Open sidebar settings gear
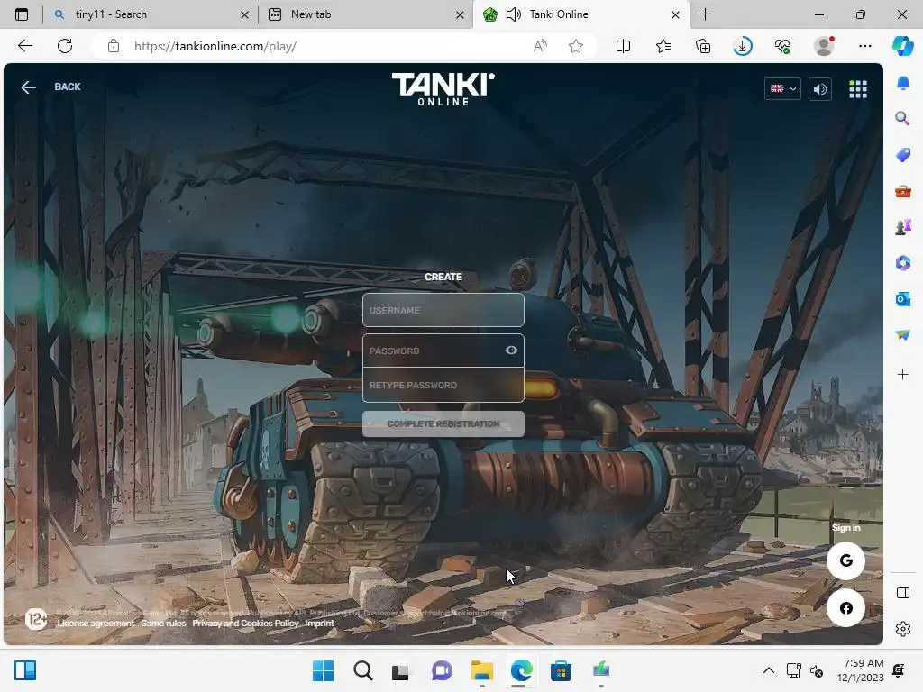Screen dimensions: 923x692 click(x=902, y=629)
